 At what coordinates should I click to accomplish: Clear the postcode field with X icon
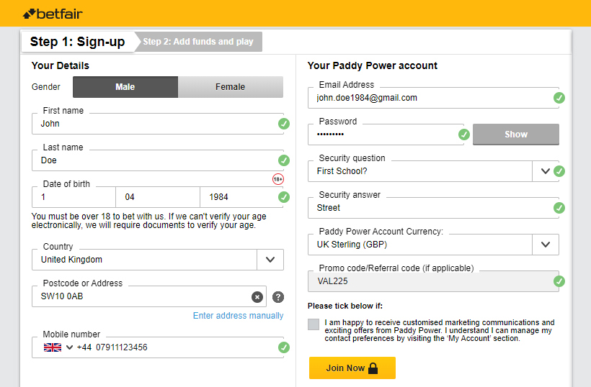point(257,297)
